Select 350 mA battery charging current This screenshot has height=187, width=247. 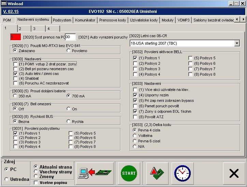(15, 96)
